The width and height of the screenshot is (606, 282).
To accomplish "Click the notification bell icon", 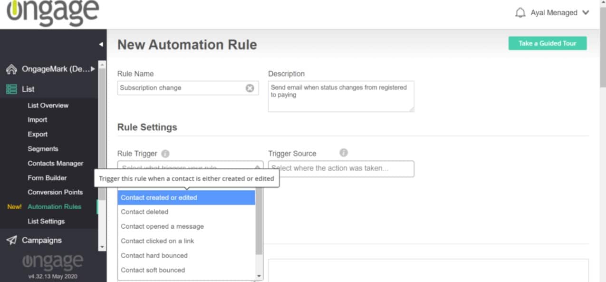I will (x=520, y=13).
